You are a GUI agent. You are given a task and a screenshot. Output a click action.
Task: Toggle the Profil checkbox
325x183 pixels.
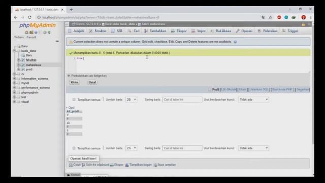210,89
